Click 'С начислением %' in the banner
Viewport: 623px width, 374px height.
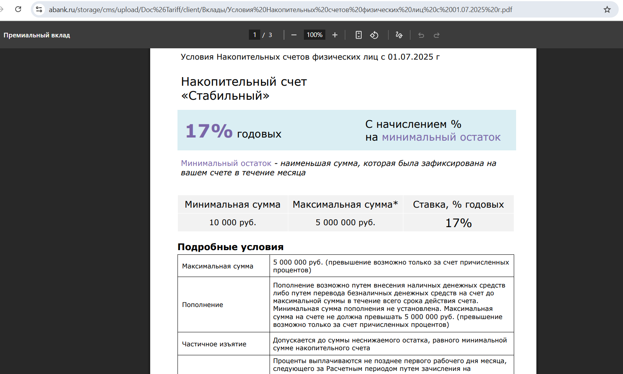413,124
